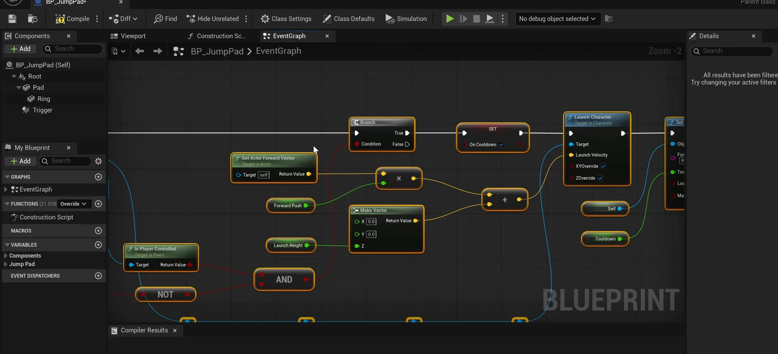Open the graph bookmarks dropdown
The width and height of the screenshot is (778, 354).
(118, 51)
